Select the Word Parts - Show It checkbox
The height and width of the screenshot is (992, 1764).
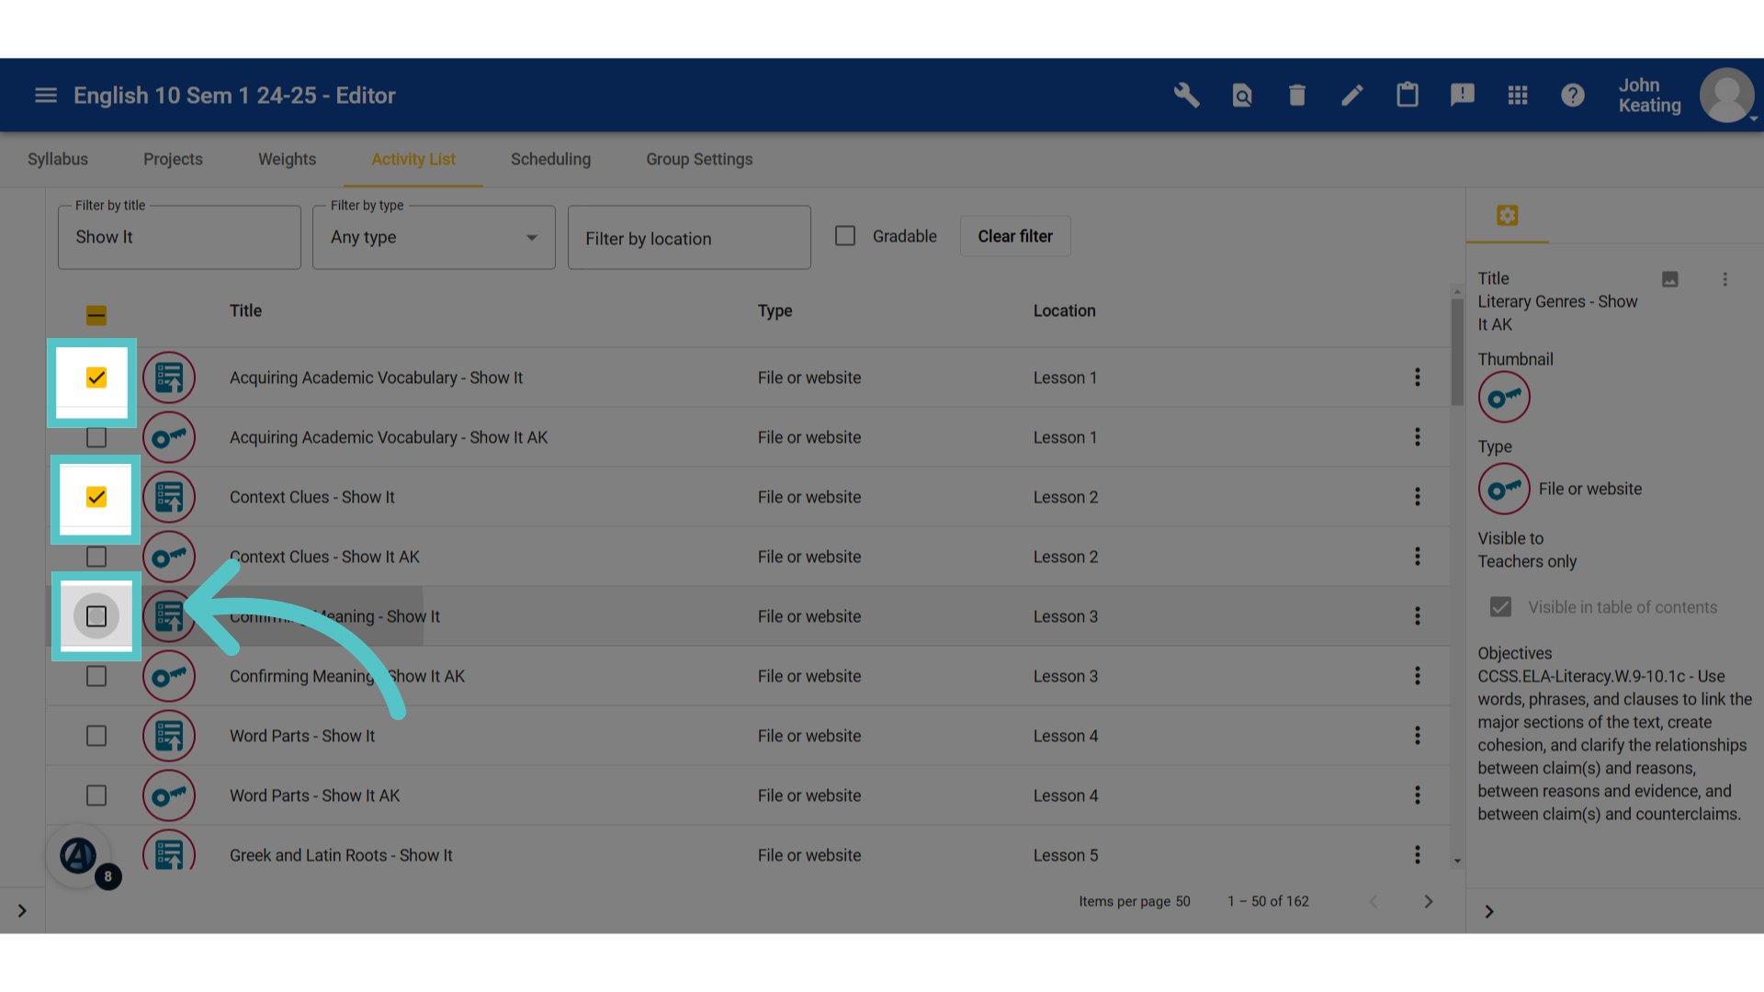coord(96,736)
